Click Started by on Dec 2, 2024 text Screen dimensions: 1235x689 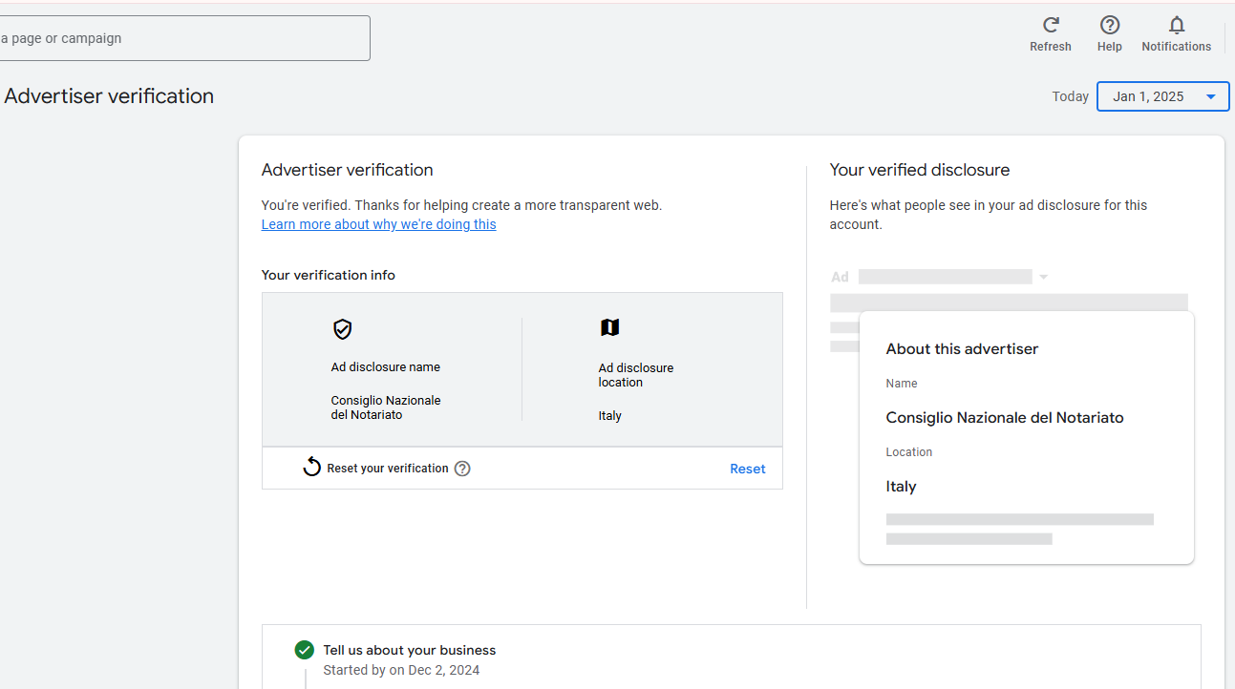point(401,670)
